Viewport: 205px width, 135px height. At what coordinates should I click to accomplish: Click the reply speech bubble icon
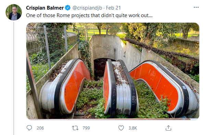pyautogui.click(x=29, y=128)
